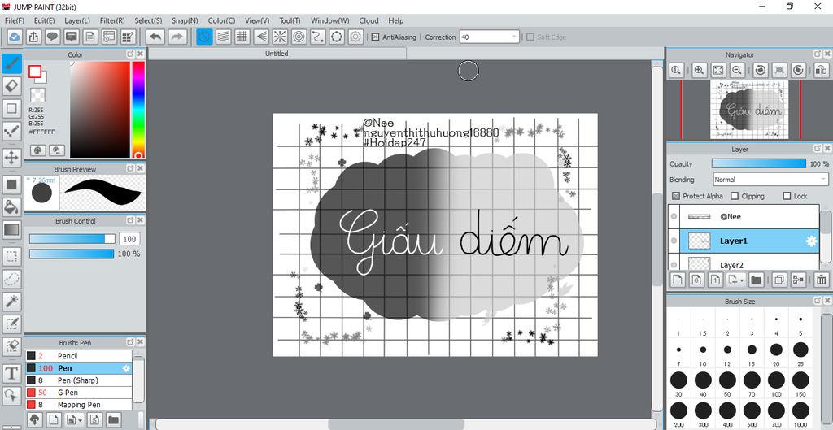Click the Redo arrow in toolbar
Viewport: 833px width, 430px height.
tap(178, 37)
